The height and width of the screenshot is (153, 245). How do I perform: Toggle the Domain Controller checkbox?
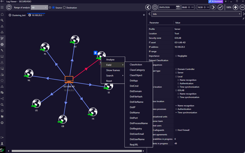pyautogui.click(x=176, y=69)
